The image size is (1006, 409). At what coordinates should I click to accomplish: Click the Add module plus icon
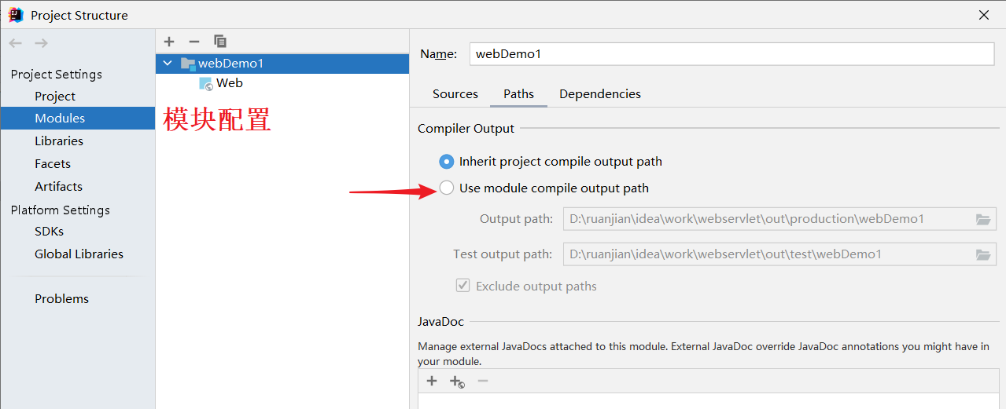point(169,41)
